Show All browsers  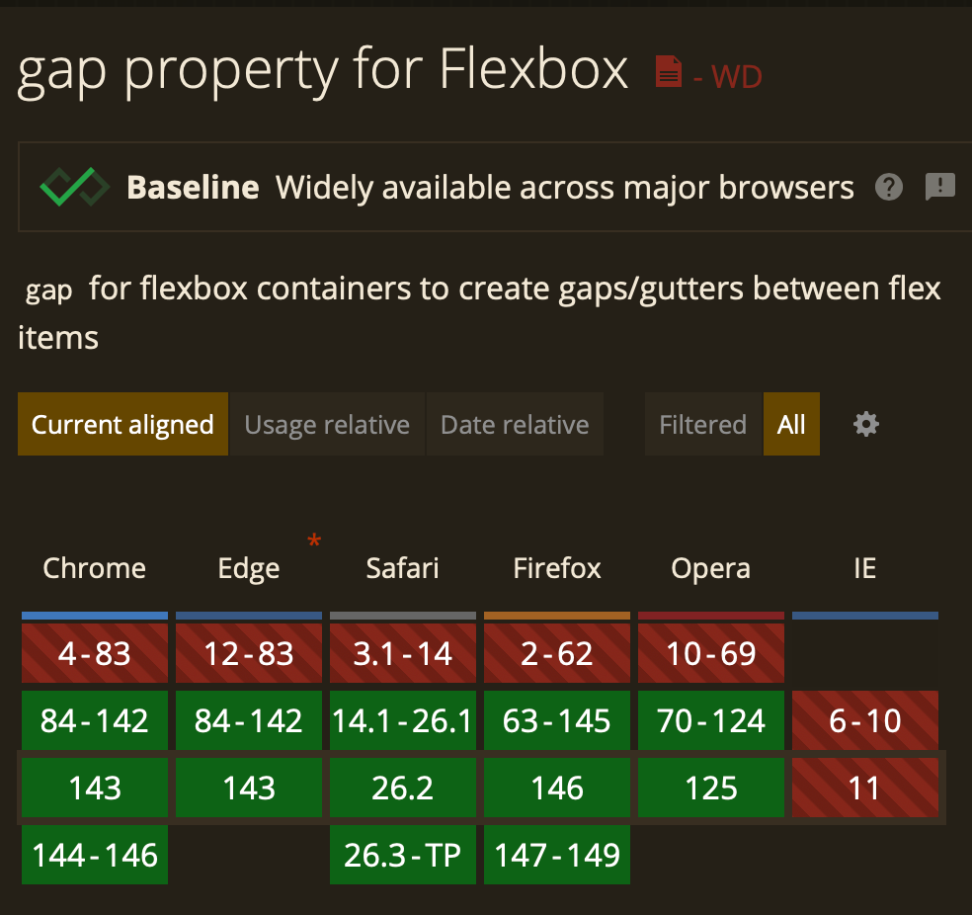[x=791, y=425]
